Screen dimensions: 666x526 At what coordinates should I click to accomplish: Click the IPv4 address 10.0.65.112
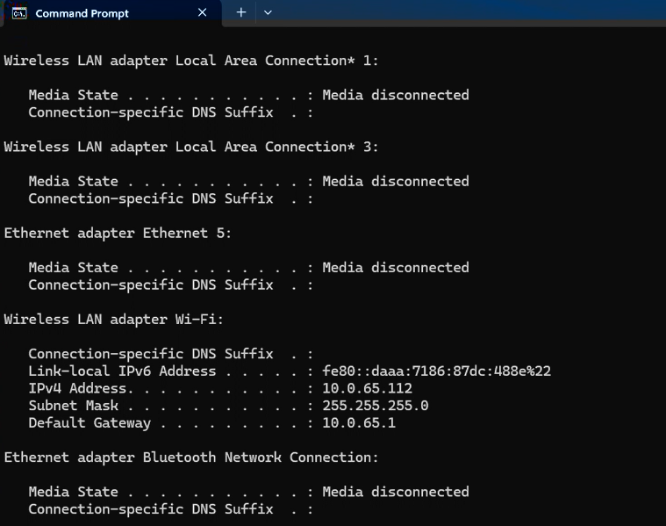tap(367, 388)
